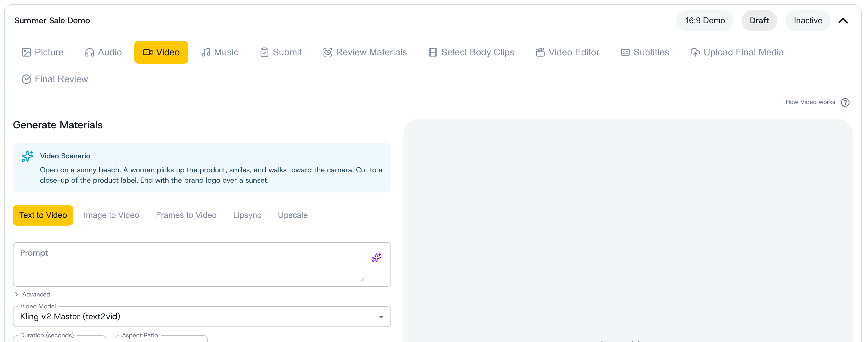Open the Picture step tab
This screenshot has height=342, width=866.
pos(42,52)
